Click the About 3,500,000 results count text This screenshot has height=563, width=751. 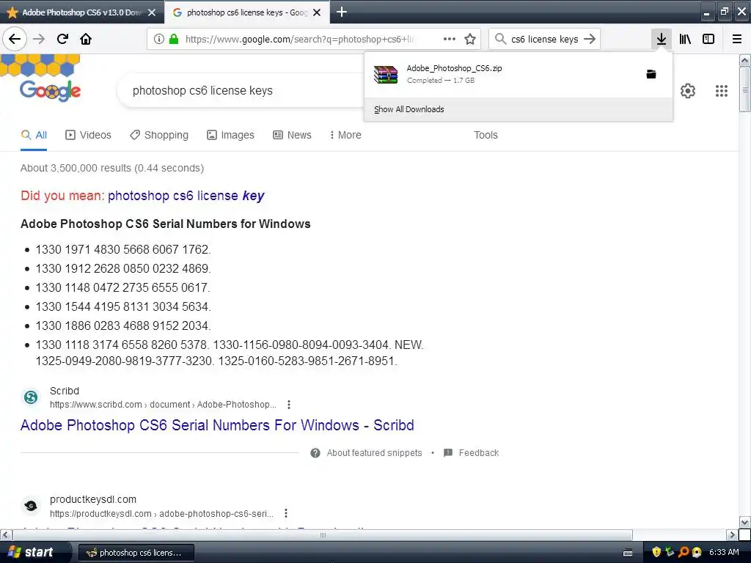112,168
